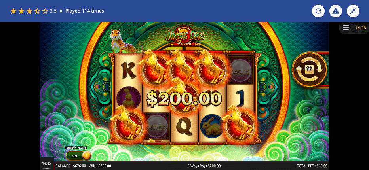The width and height of the screenshot is (369, 170).
Task: Click the blue J card symbol
Action: click(x=240, y=99)
